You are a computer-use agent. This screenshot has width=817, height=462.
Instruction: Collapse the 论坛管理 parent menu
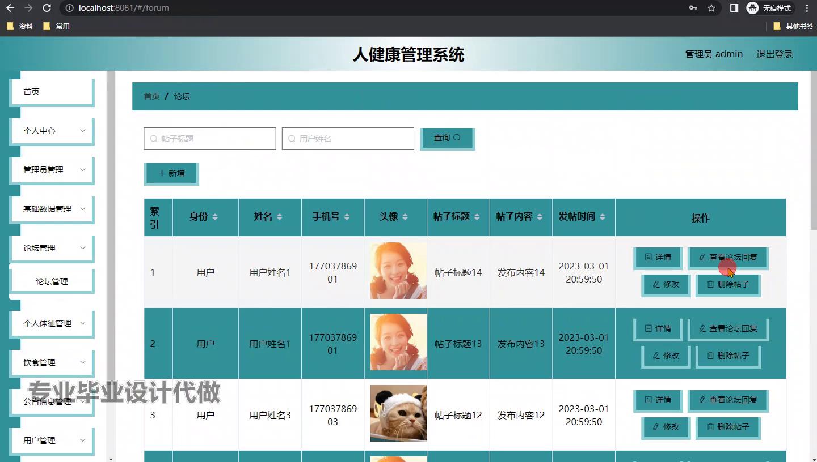[52, 248]
